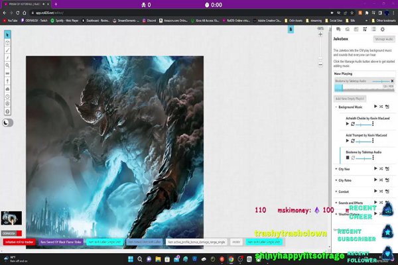Open the Turn Order clock tool
This screenshot has height=265, width=398.
point(7,96)
